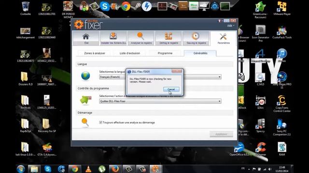
Task: Open the Paramètres tools section
Action: (224, 38)
